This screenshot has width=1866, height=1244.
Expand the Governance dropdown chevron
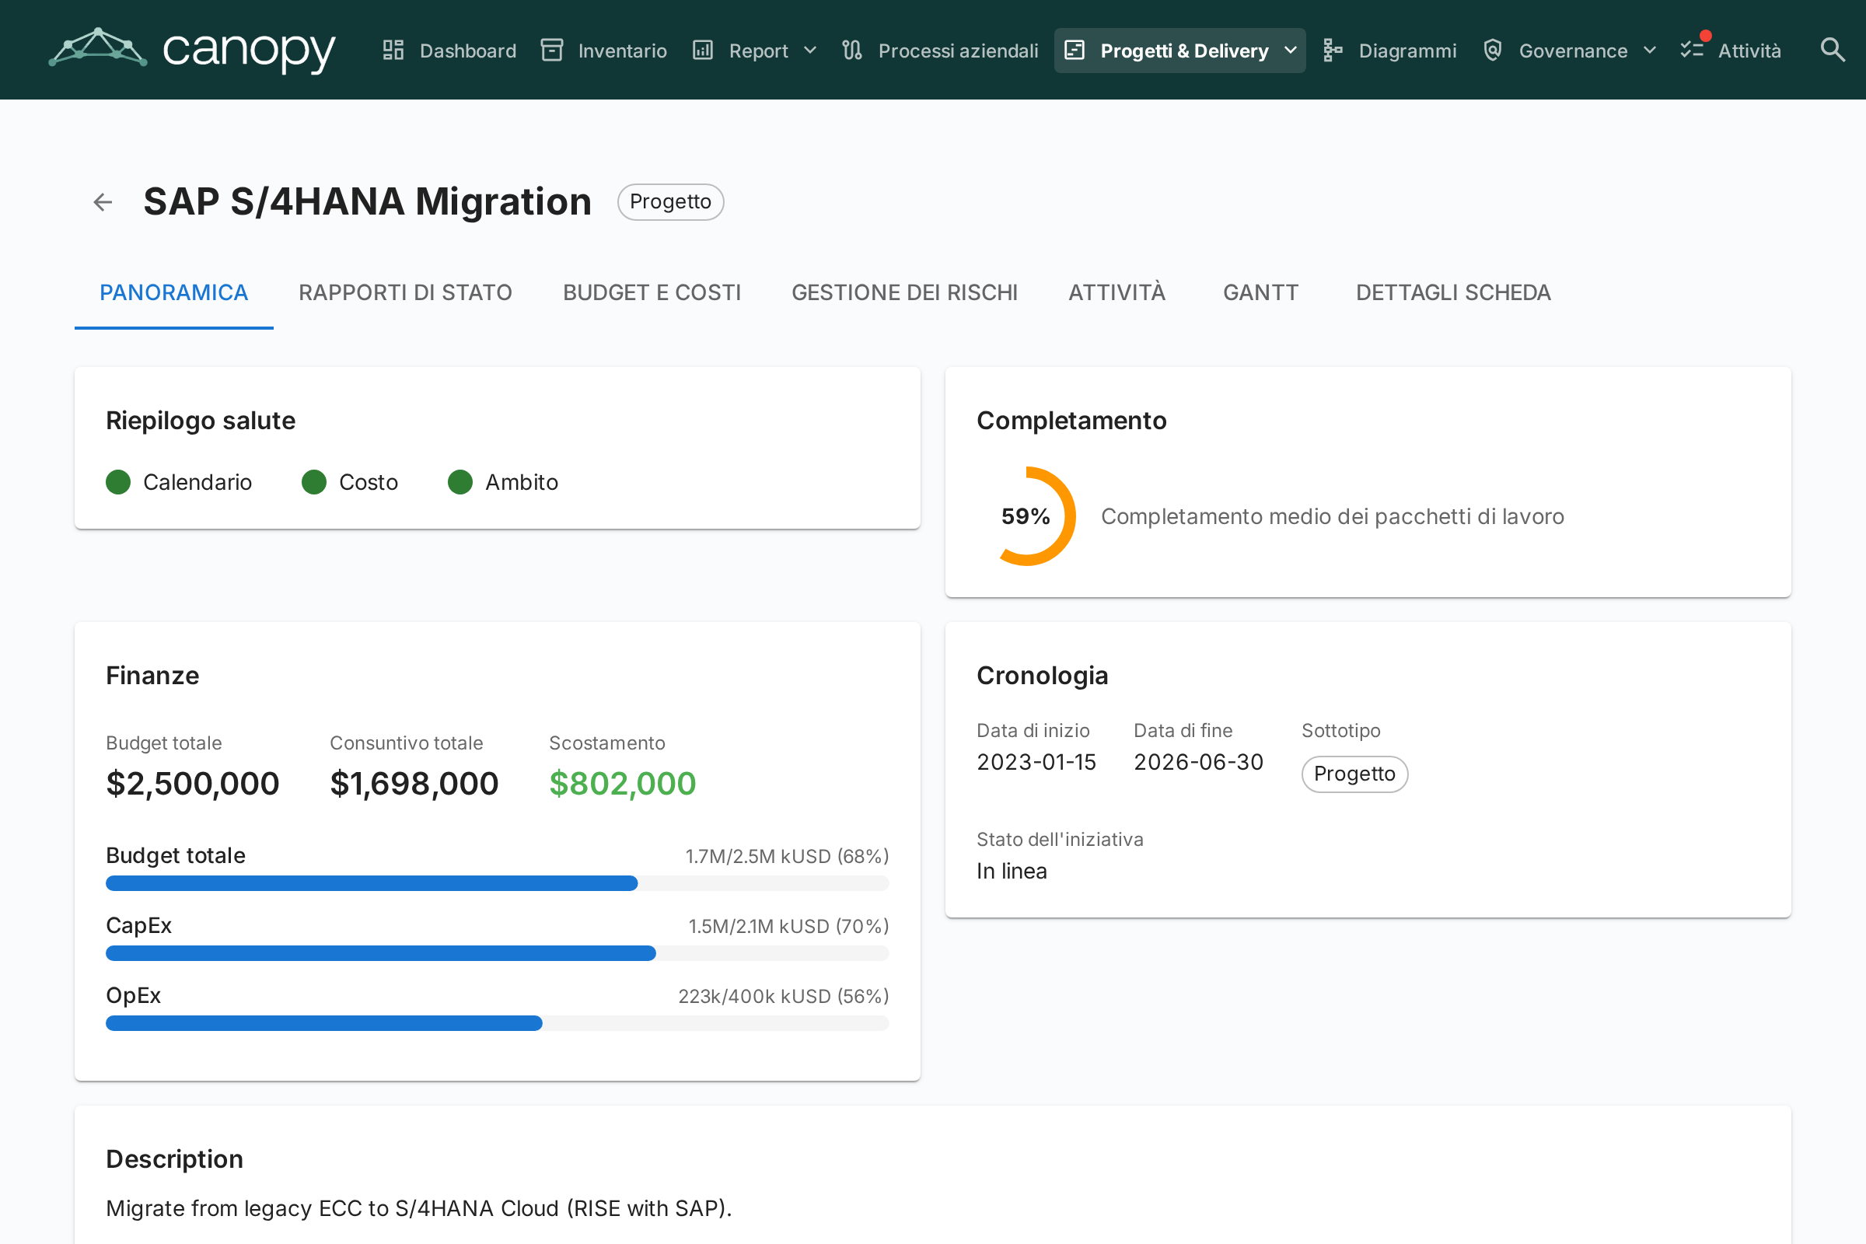pyautogui.click(x=1650, y=50)
